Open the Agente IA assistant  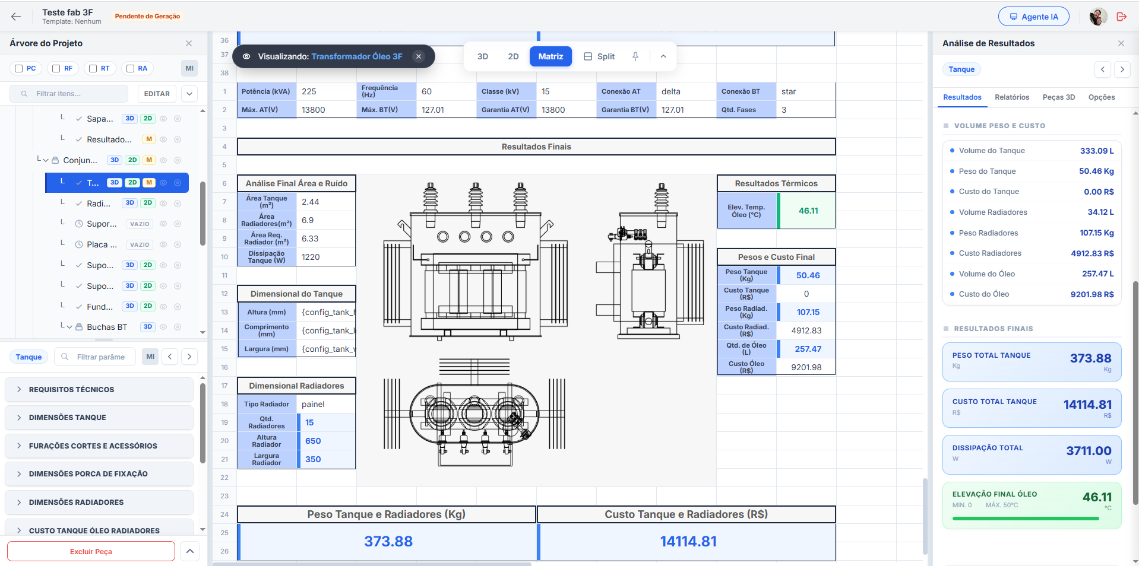(1033, 17)
